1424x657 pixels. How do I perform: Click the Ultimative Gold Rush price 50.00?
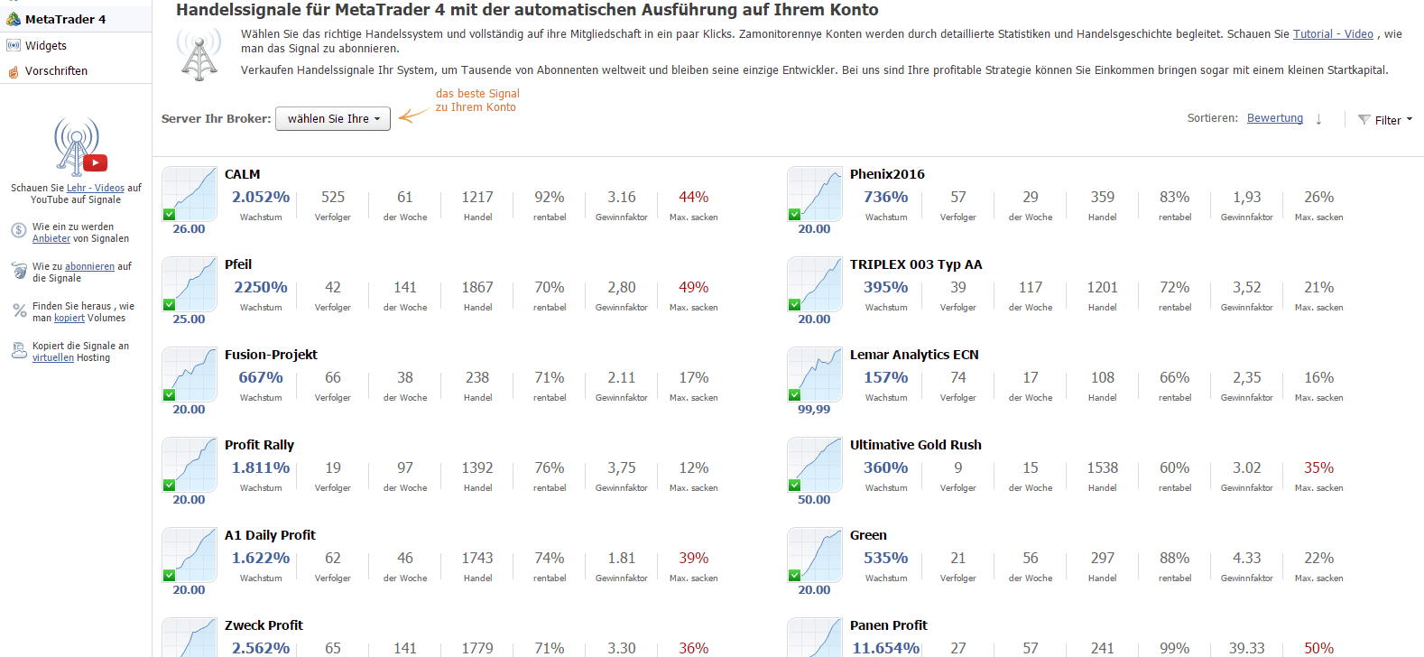click(x=814, y=500)
